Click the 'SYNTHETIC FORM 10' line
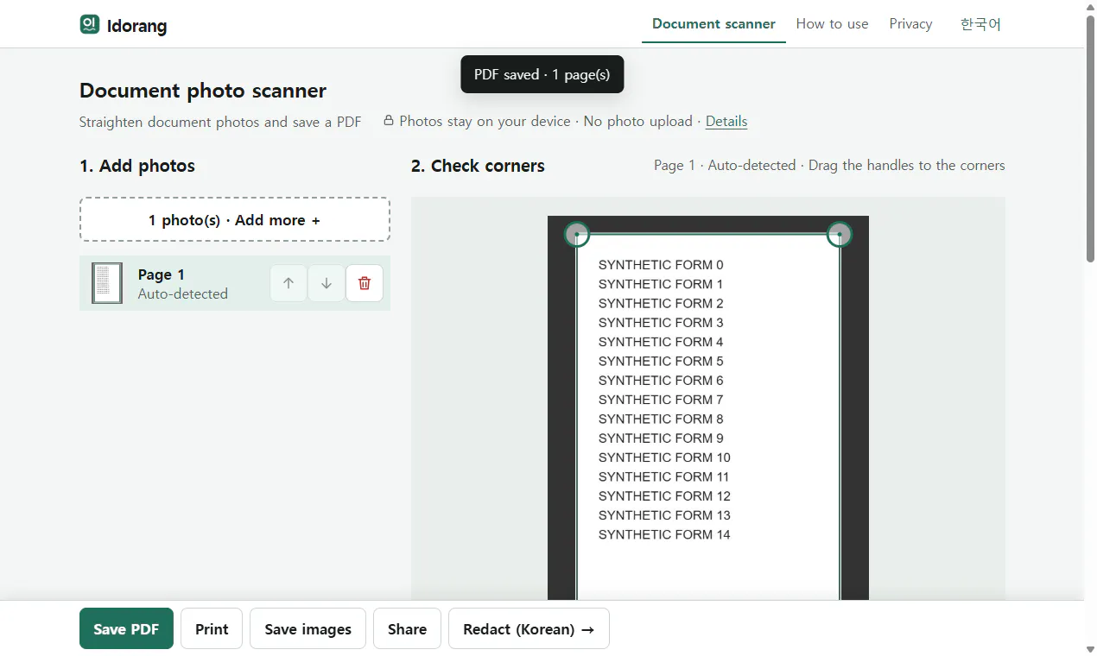This screenshot has width=1097, height=656. point(664,457)
